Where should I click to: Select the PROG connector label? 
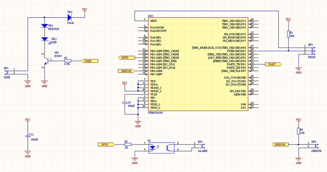point(312,57)
